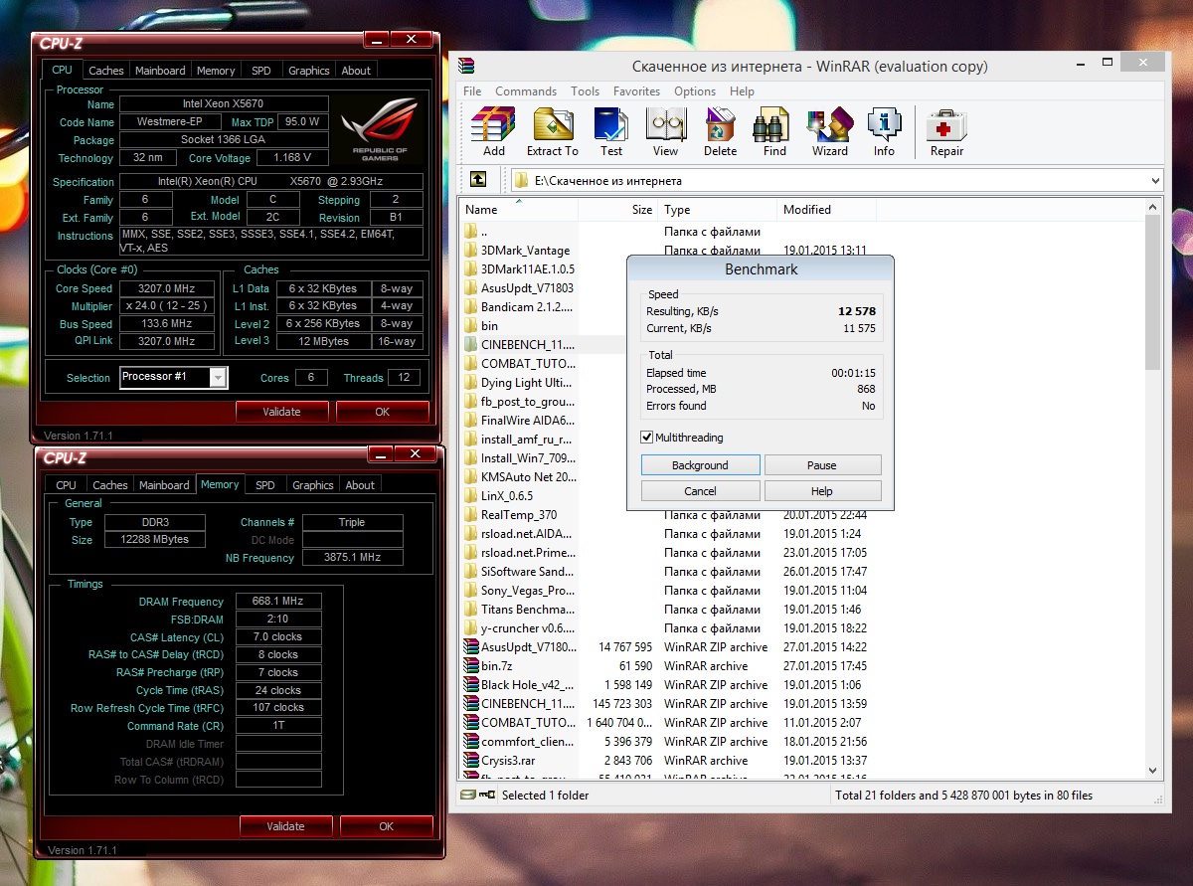Open the File menu in WinRAR
This screenshot has width=1193, height=886.
(x=472, y=91)
